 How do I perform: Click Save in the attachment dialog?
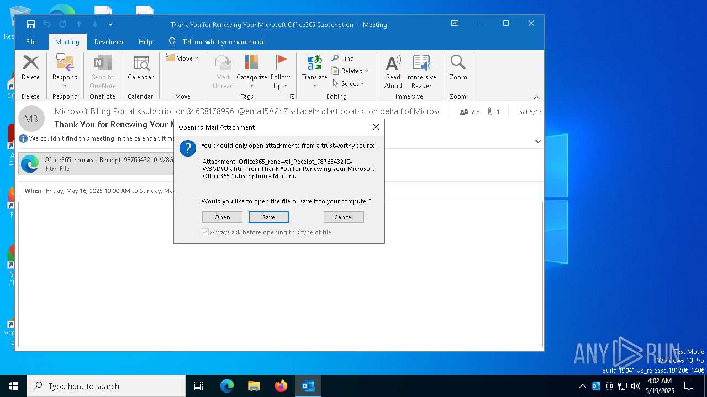coord(268,217)
